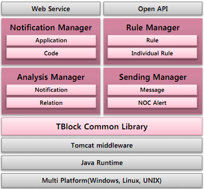Viewport: 204px width, 189px height.
Task: Click the TBlock Common Library layer
Action: point(102,126)
